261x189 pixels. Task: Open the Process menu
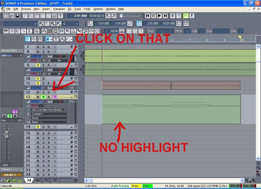click(26, 9)
